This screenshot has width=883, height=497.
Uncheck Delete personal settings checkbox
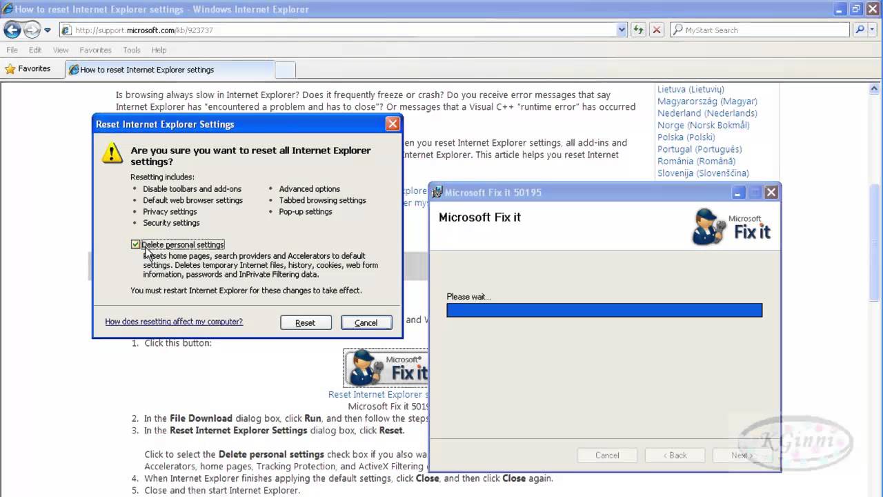[136, 244]
